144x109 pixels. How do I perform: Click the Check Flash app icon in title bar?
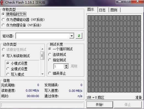2,2
